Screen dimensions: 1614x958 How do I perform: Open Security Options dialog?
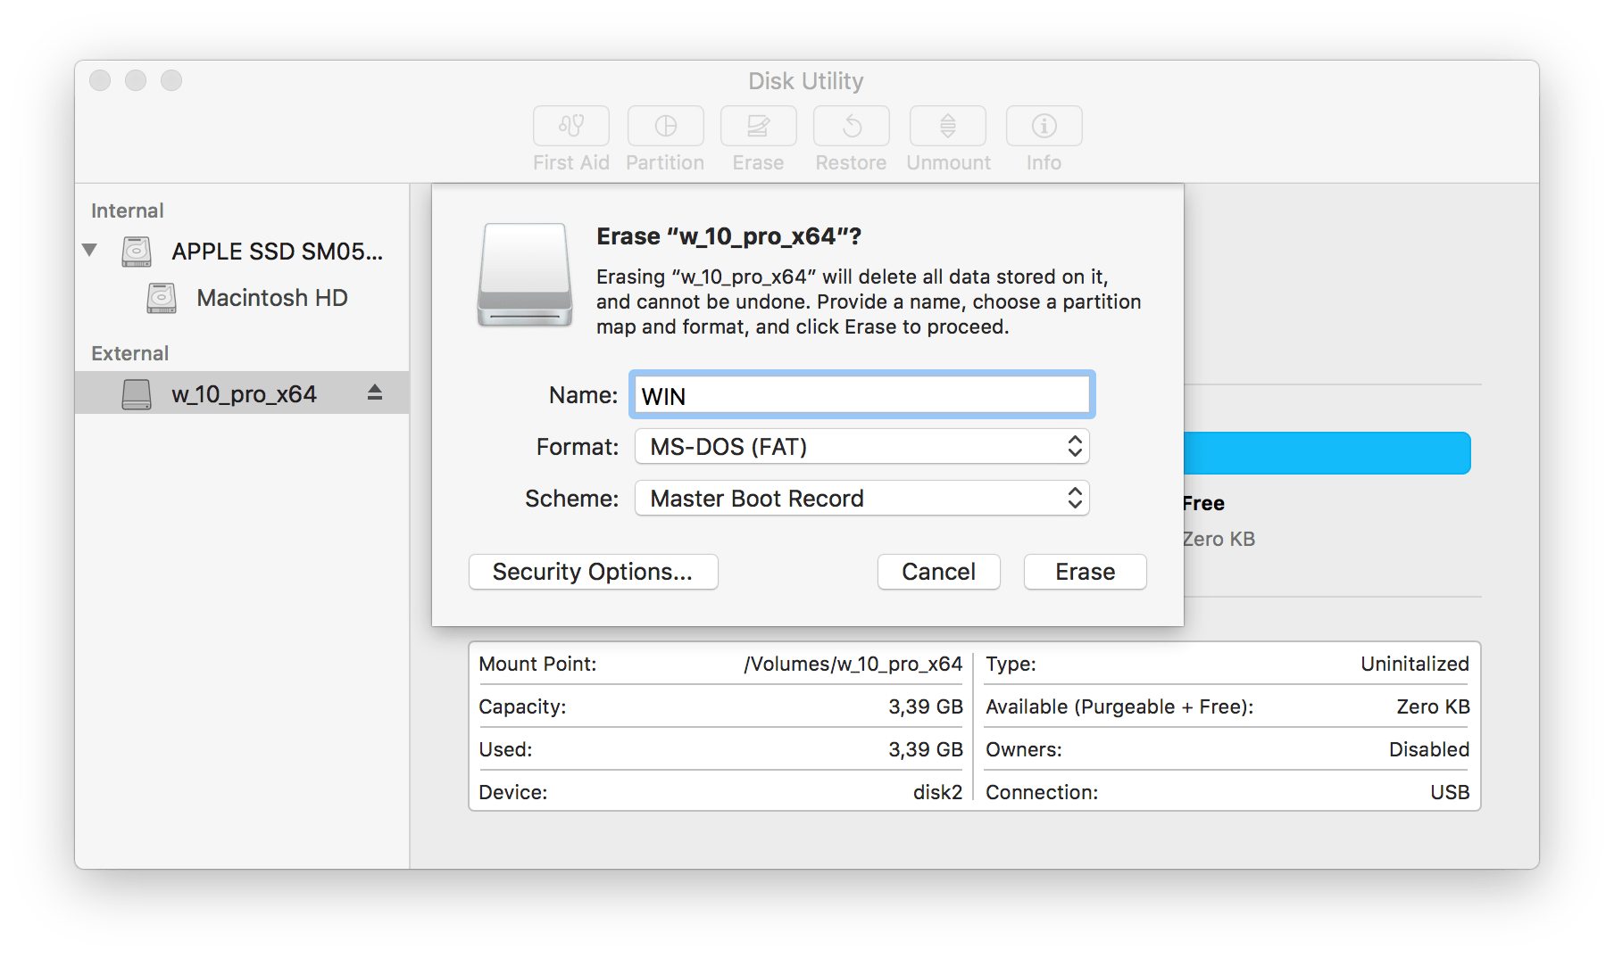click(x=593, y=572)
